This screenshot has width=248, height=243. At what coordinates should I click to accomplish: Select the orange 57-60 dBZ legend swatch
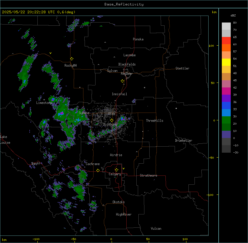pyautogui.click(x=226, y=48)
